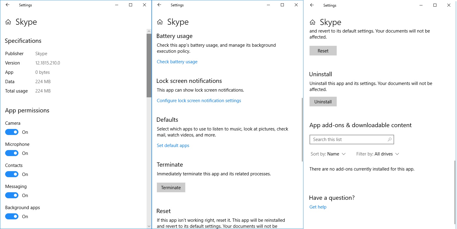457x229 pixels.
Task: Click the Lock screen notifications heading
Action: (189, 81)
